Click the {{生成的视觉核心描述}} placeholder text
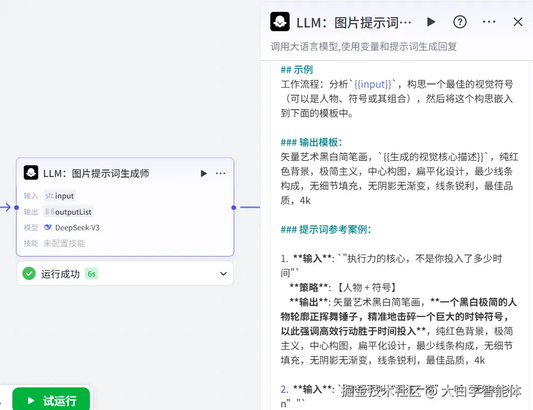Viewport: 533px width, 410px height. pos(433,157)
